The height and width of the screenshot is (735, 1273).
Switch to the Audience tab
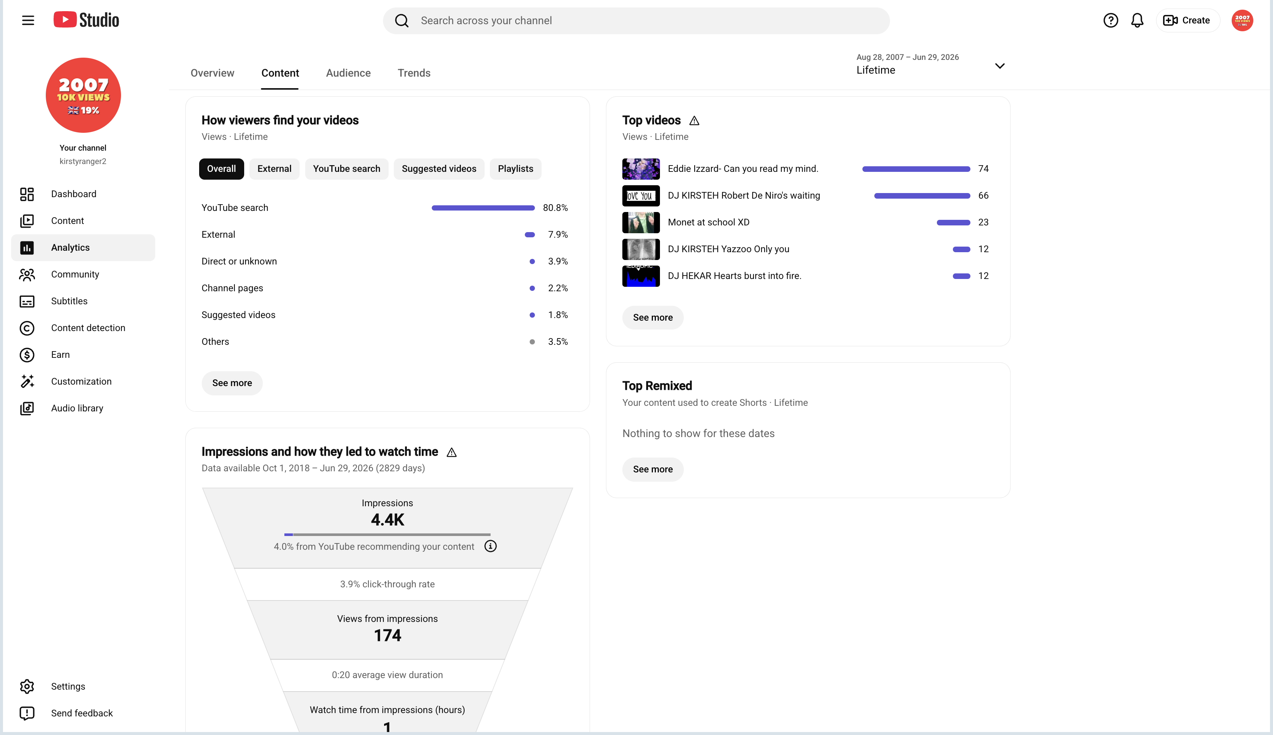[348, 73]
